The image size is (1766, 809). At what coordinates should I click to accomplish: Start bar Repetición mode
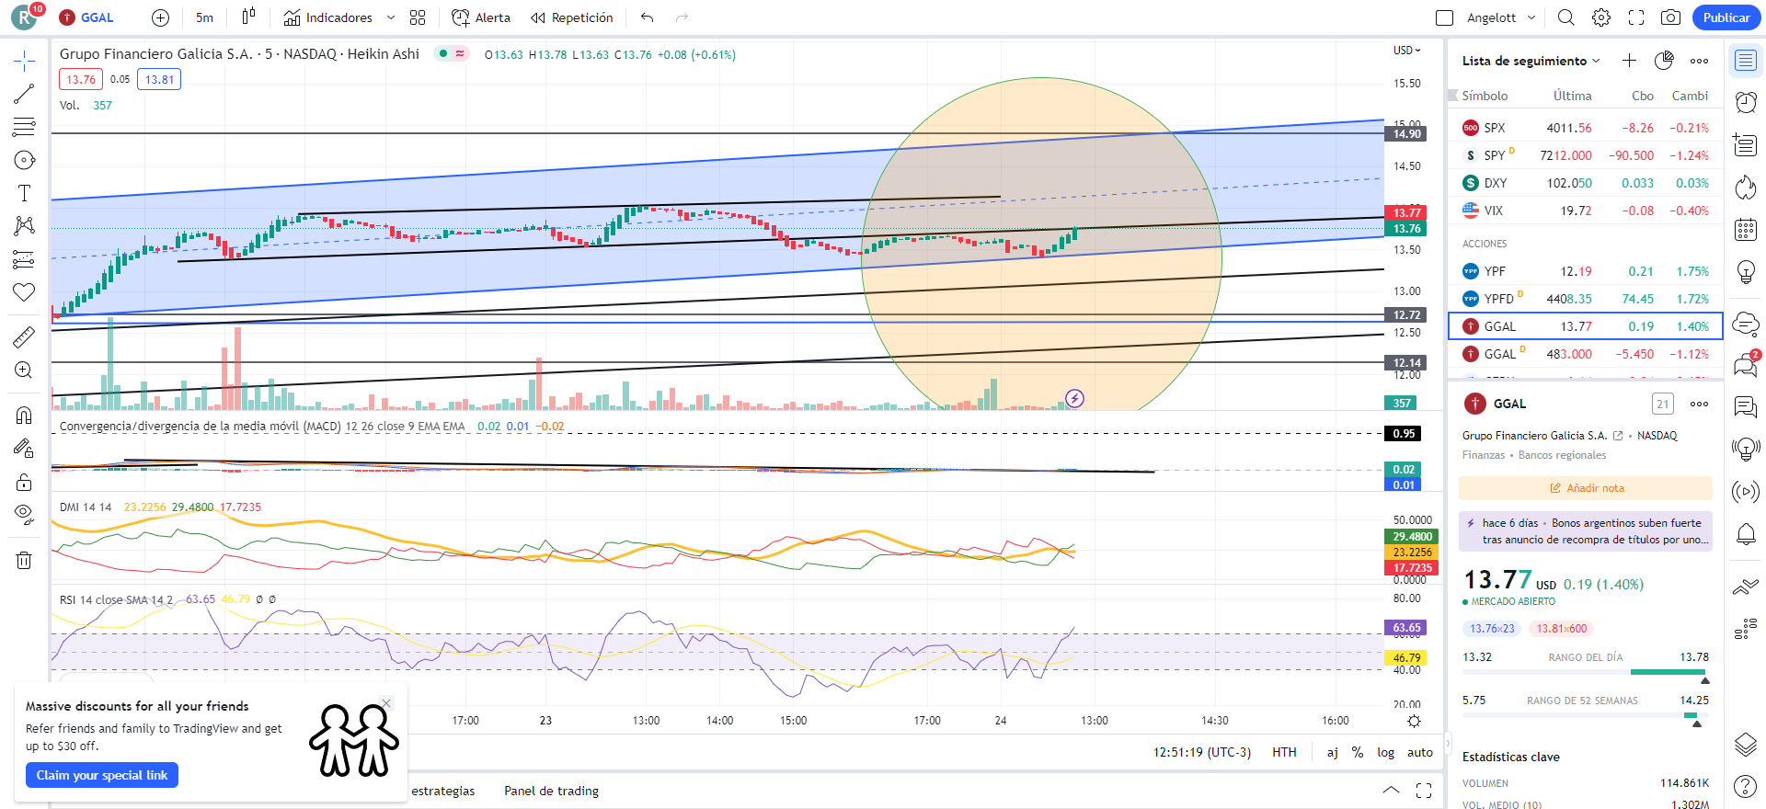[x=572, y=17]
